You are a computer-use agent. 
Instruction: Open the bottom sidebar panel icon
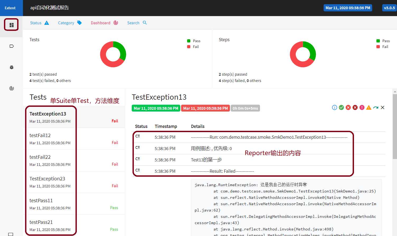tap(11, 234)
